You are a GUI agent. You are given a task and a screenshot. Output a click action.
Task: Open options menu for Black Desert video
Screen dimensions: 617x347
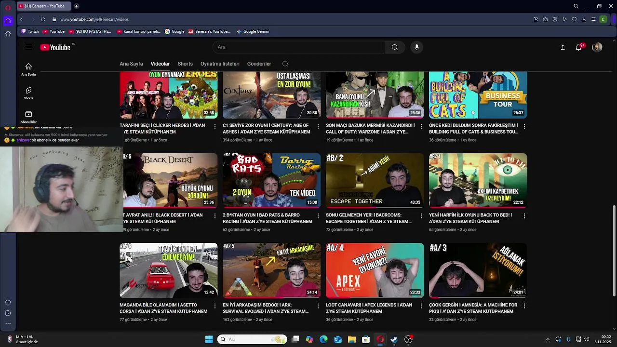[215, 216]
